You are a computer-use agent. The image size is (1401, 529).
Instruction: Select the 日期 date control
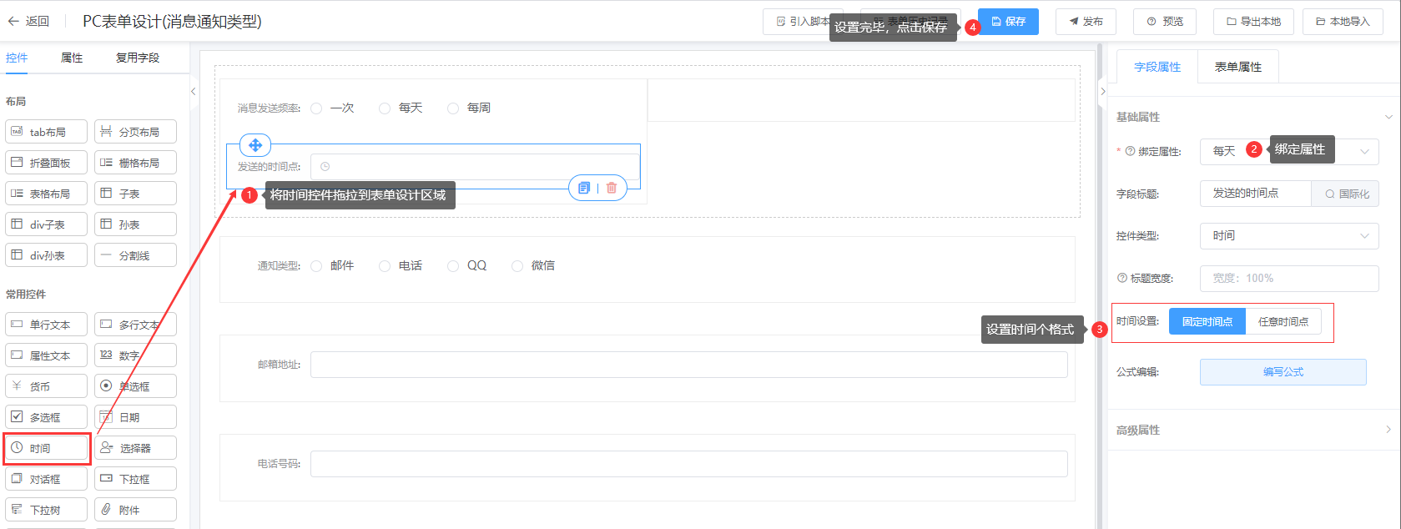point(135,417)
